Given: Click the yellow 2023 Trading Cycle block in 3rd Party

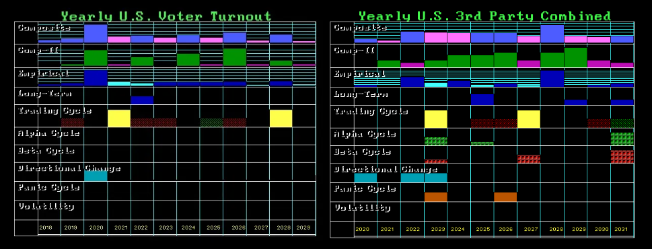Looking at the screenshot, I should click(436, 119).
